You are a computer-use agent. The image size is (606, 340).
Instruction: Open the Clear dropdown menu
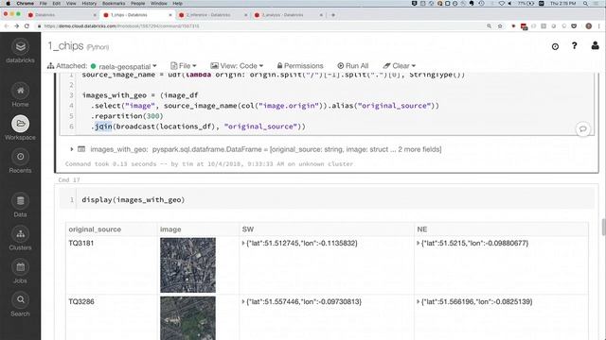(400, 66)
